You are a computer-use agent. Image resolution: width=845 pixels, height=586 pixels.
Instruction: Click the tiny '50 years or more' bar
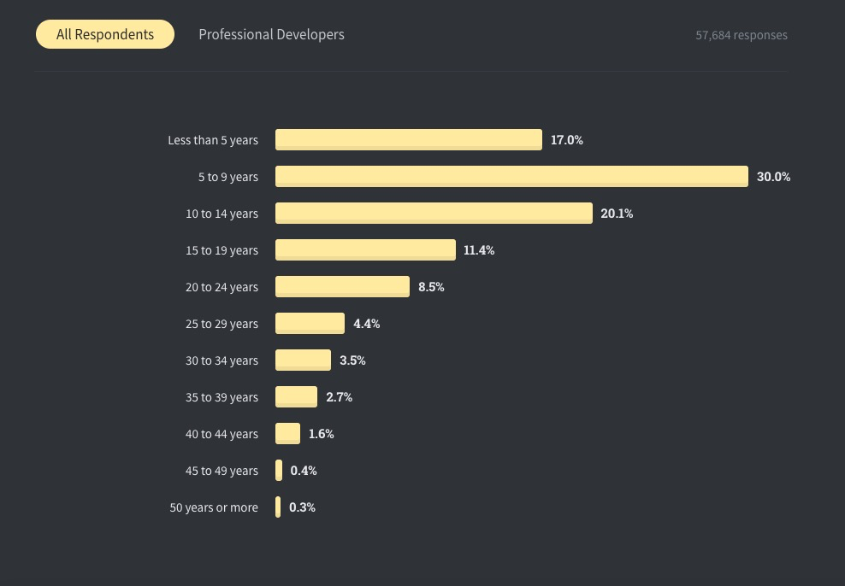pos(278,507)
